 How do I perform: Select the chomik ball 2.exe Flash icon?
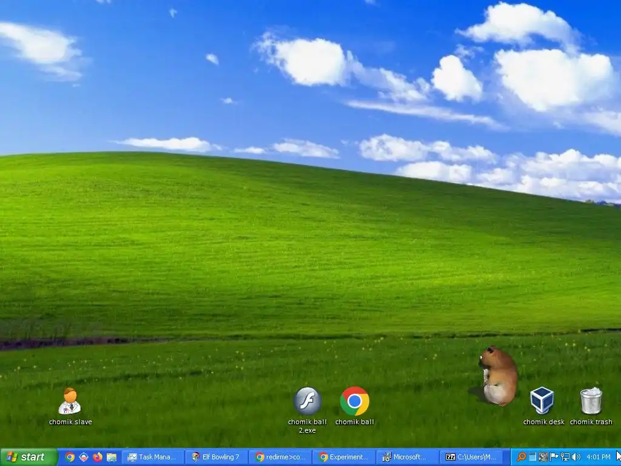(307, 410)
